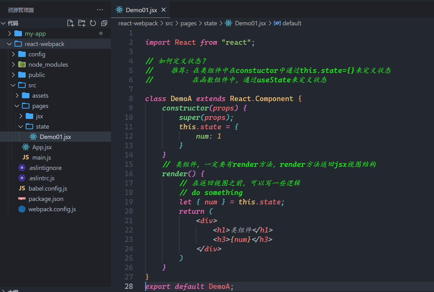Click the my-app folder icon
The height and width of the screenshot is (292, 434).
tap(18, 33)
